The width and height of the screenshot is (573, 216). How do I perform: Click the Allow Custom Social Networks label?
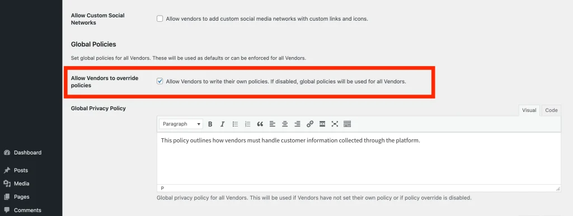tap(97, 19)
